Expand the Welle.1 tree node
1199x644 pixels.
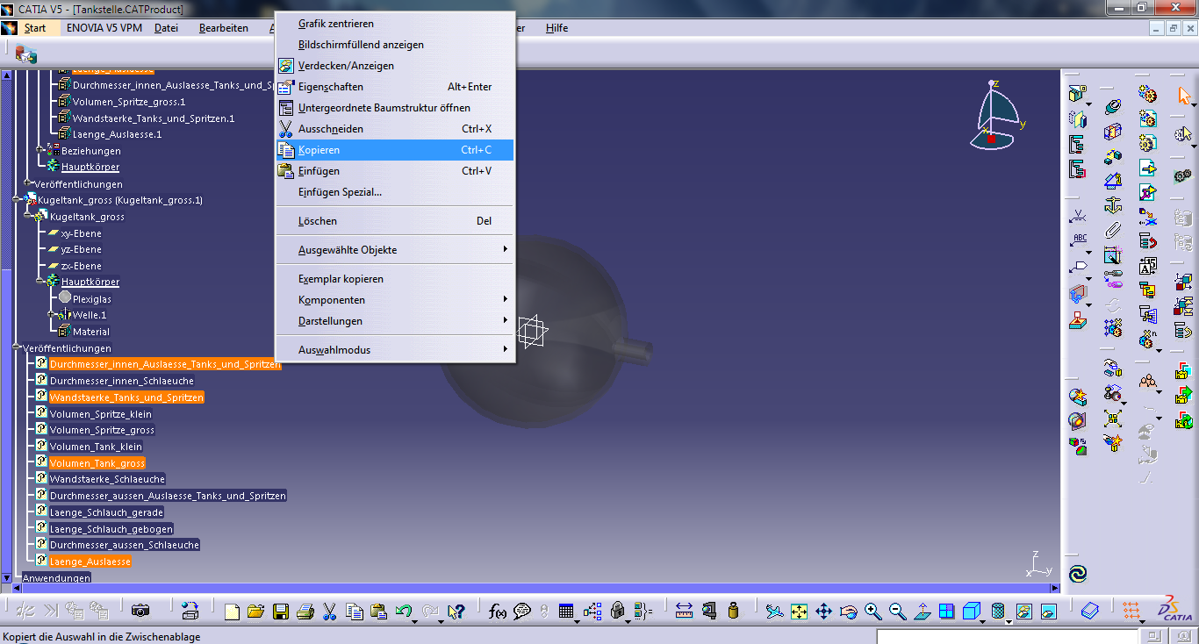(53, 315)
